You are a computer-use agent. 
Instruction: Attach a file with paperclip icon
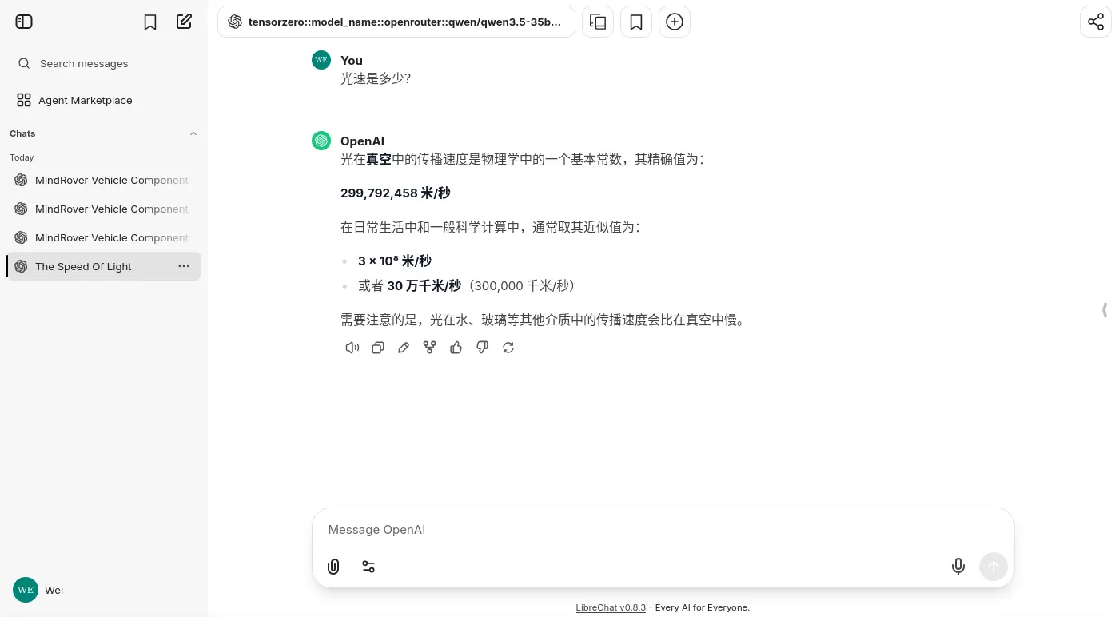tap(334, 567)
